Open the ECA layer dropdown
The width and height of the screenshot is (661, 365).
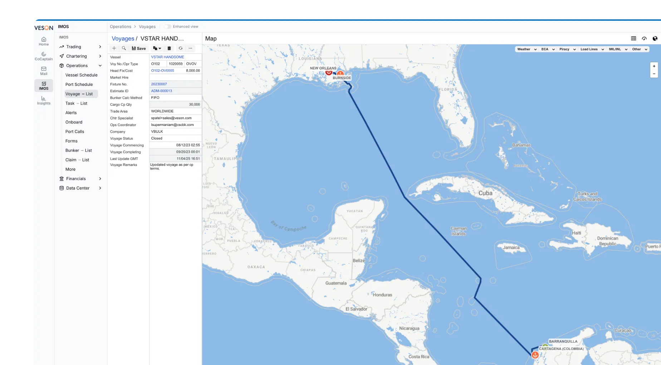[x=548, y=49]
